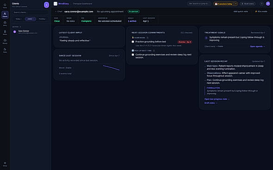Open Home in the left sidebar
The height and width of the screenshot is (170, 273).
[5, 6]
